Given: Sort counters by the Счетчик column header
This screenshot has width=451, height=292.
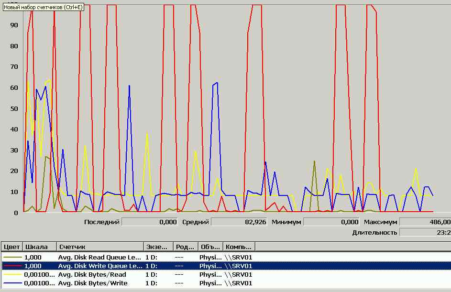Looking at the screenshot, I should point(100,247).
